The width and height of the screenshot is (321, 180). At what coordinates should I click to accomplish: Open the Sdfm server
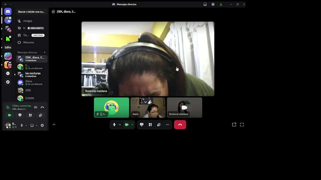8,47
